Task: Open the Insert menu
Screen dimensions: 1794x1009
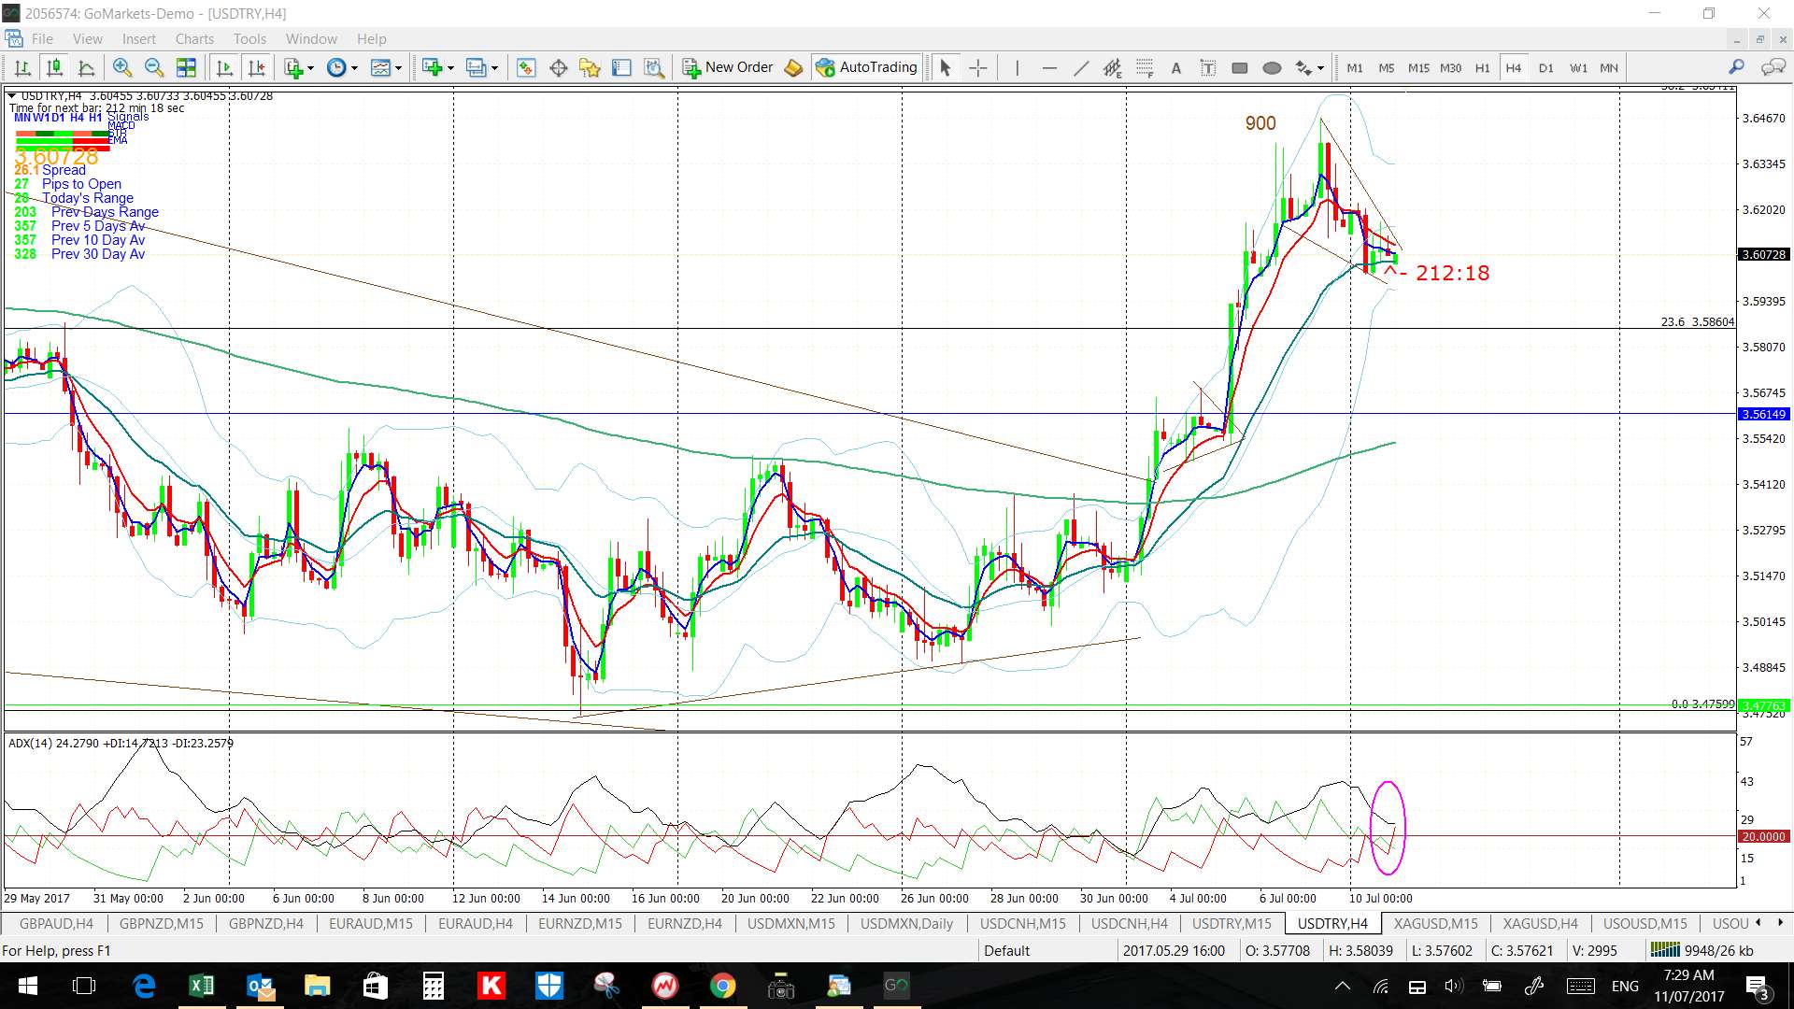Action: click(139, 38)
